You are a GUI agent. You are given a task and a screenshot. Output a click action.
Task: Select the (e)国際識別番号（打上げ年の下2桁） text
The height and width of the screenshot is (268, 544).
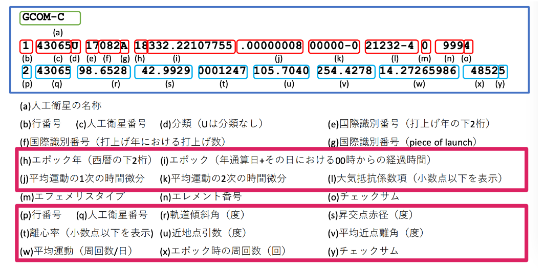coord(409,124)
